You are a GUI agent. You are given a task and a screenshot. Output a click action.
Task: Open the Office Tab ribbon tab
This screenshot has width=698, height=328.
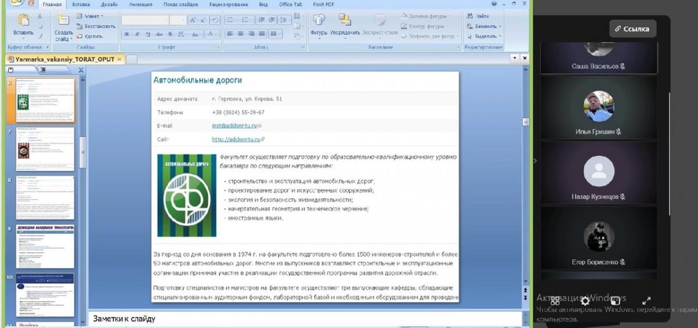(x=291, y=4)
